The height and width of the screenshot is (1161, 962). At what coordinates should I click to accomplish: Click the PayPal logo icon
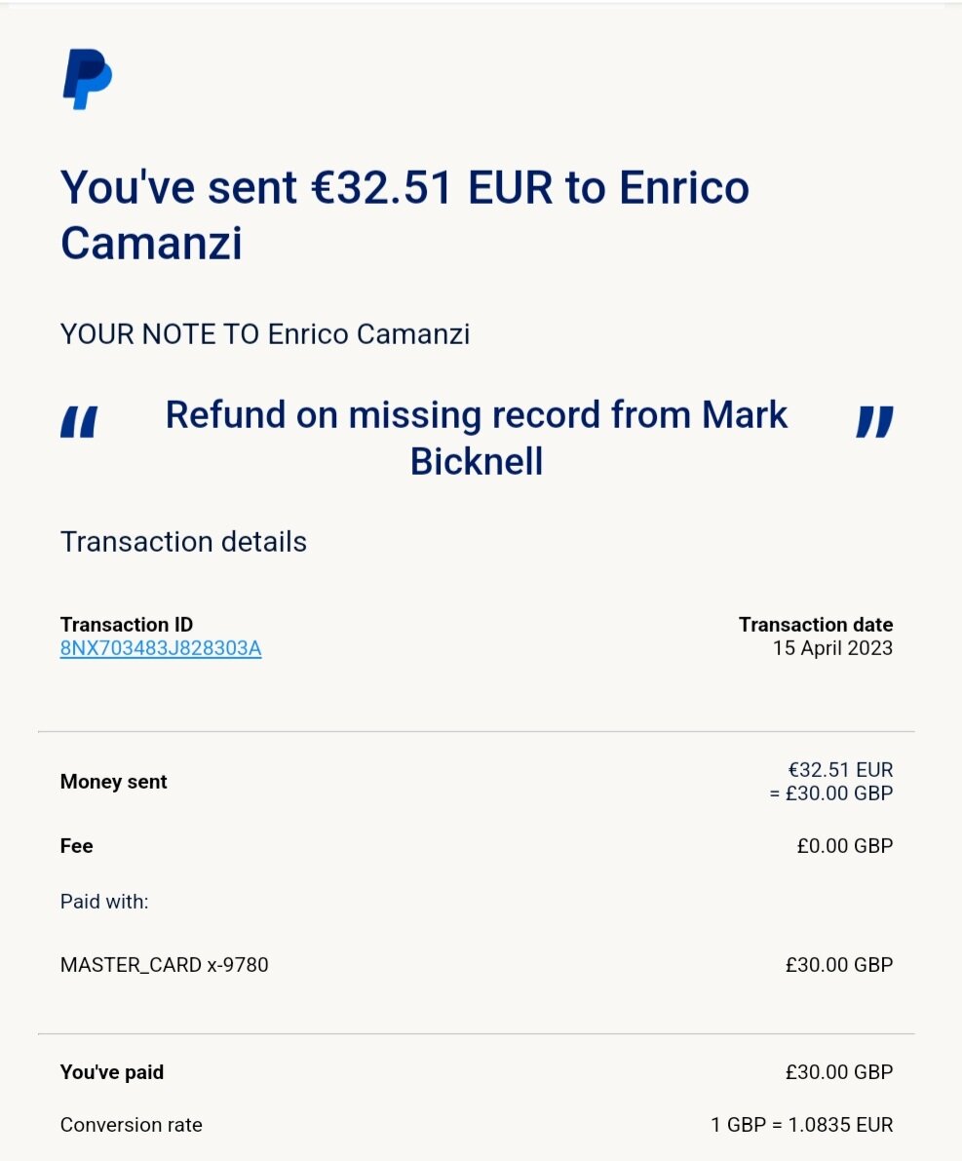point(88,79)
